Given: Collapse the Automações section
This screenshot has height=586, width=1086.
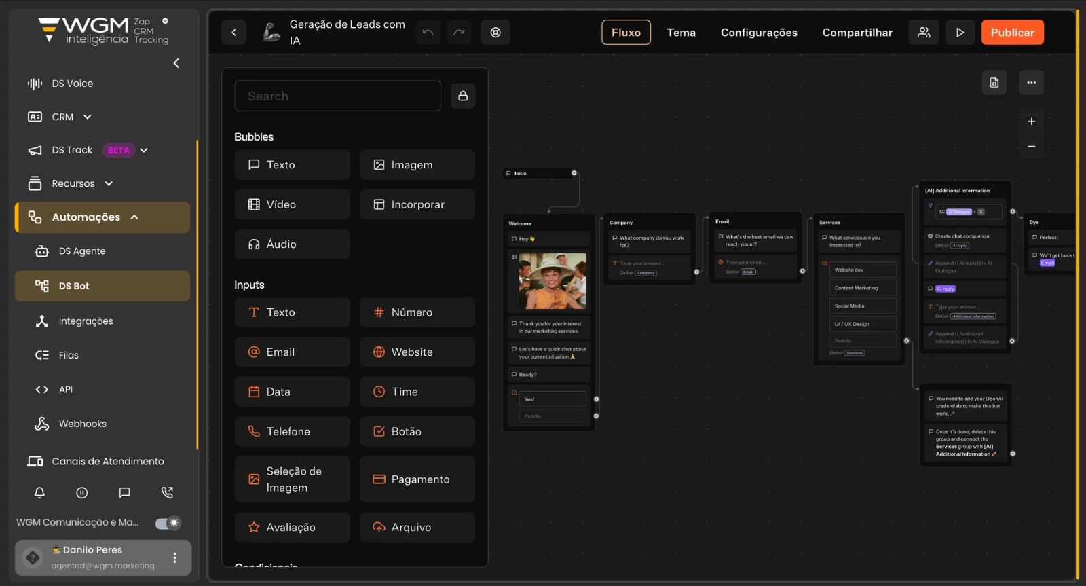Looking at the screenshot, I should [134, 217].
